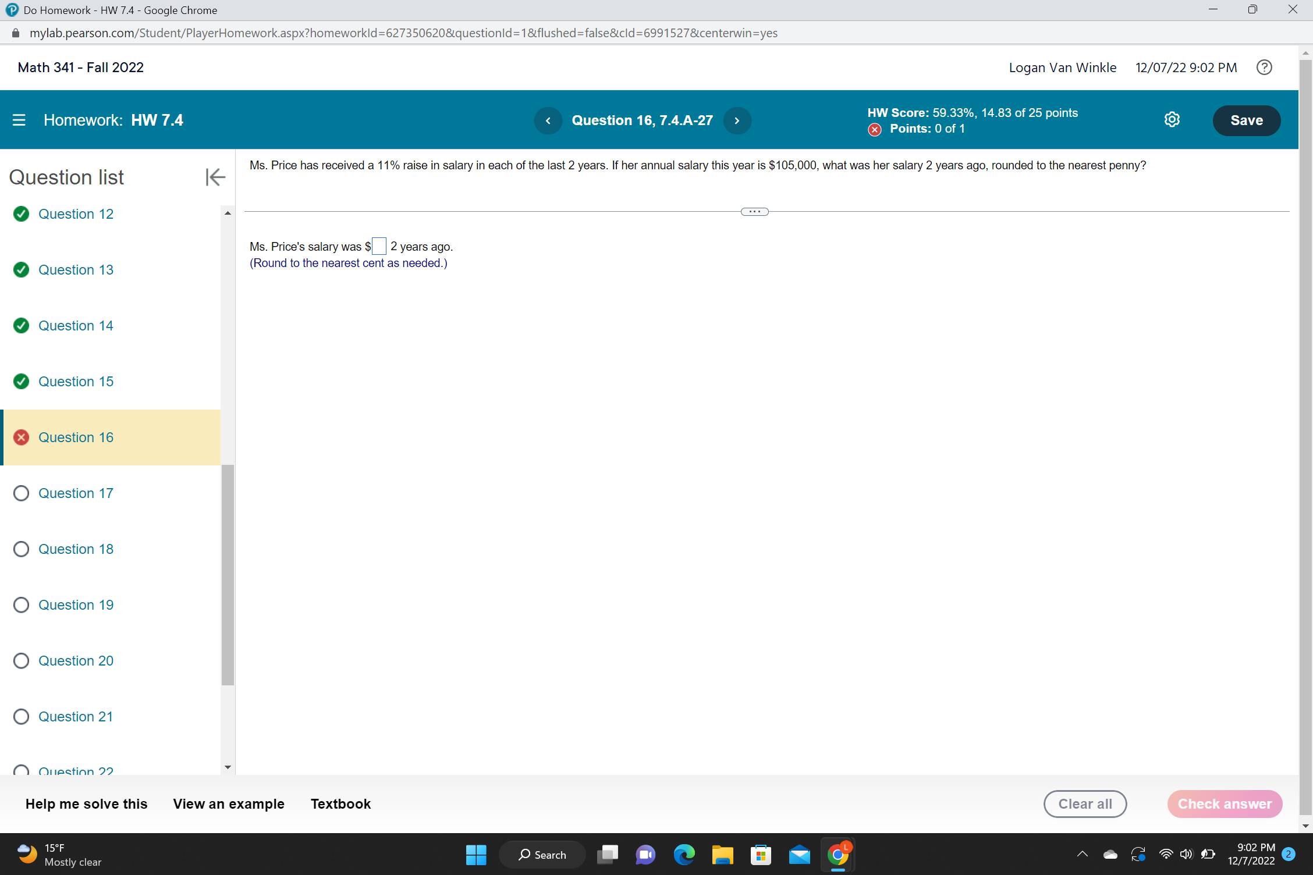
Task: Expand the ellipsis divider in the problem area
Action: click(x=754, y=211)
